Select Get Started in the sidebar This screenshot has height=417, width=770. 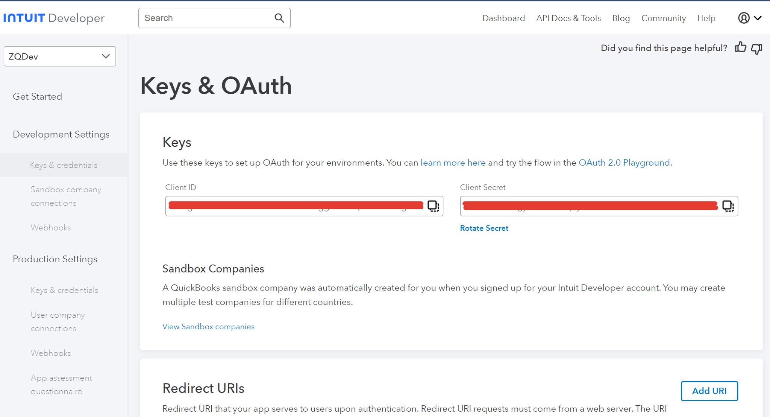click(x=37, y=96)
